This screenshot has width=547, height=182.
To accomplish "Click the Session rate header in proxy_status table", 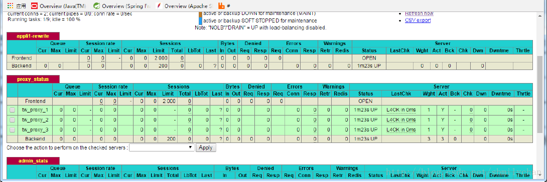I will (113, 86).
